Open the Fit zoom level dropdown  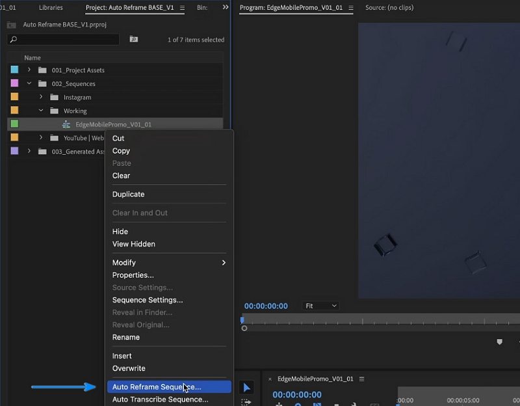(x=320, y=305)
